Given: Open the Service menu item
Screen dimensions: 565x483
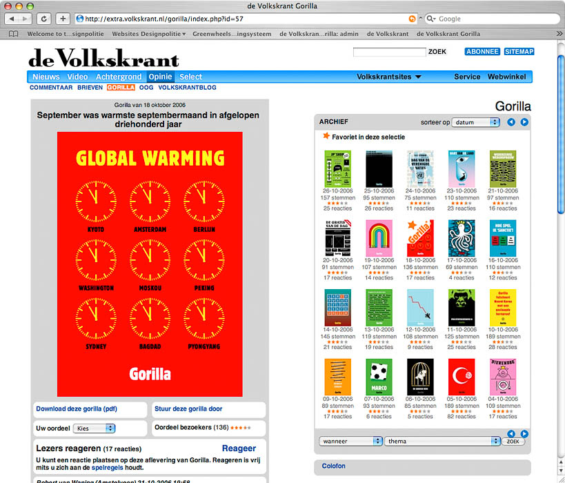Looking at the screenshot, I should pyautogui.click(x=467, y=77).
